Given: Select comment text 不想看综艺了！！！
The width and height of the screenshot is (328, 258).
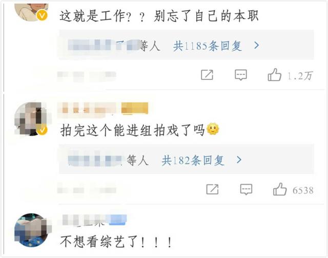Looking at the screenshot, I should [116, 242].
